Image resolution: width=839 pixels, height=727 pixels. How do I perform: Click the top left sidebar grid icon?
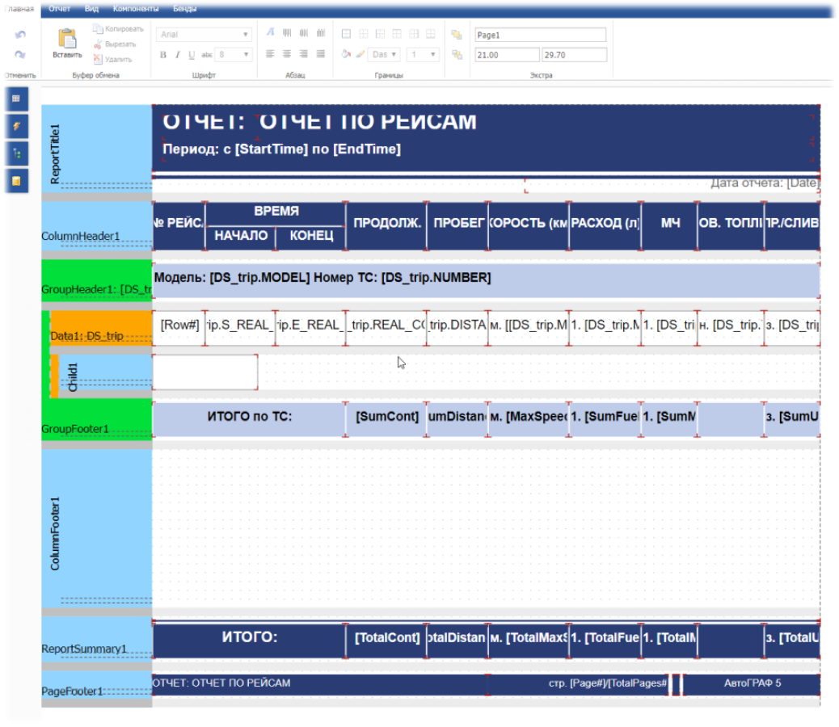[17, 99]
